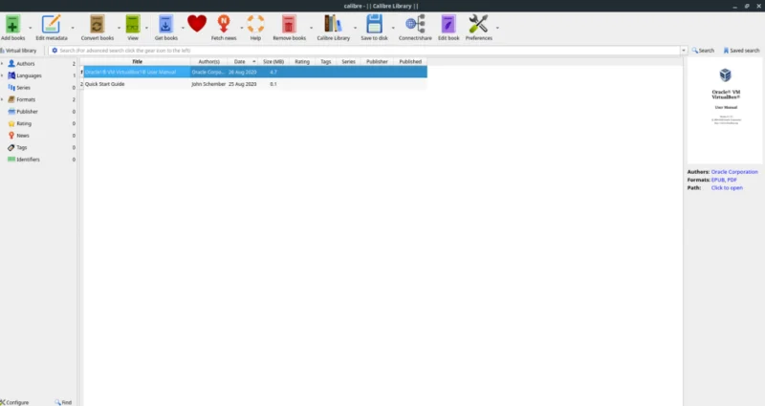Select Languages in the tag browser
This screenshot has height=406, width=765.
point(29,75)
